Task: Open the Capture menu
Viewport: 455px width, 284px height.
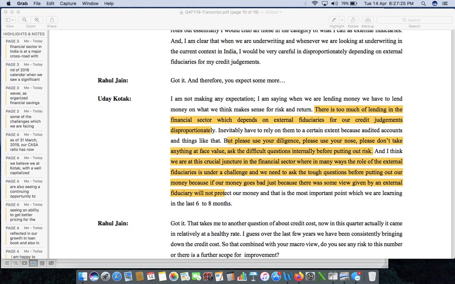Action: pyautogui.click(x=68, y=3)
